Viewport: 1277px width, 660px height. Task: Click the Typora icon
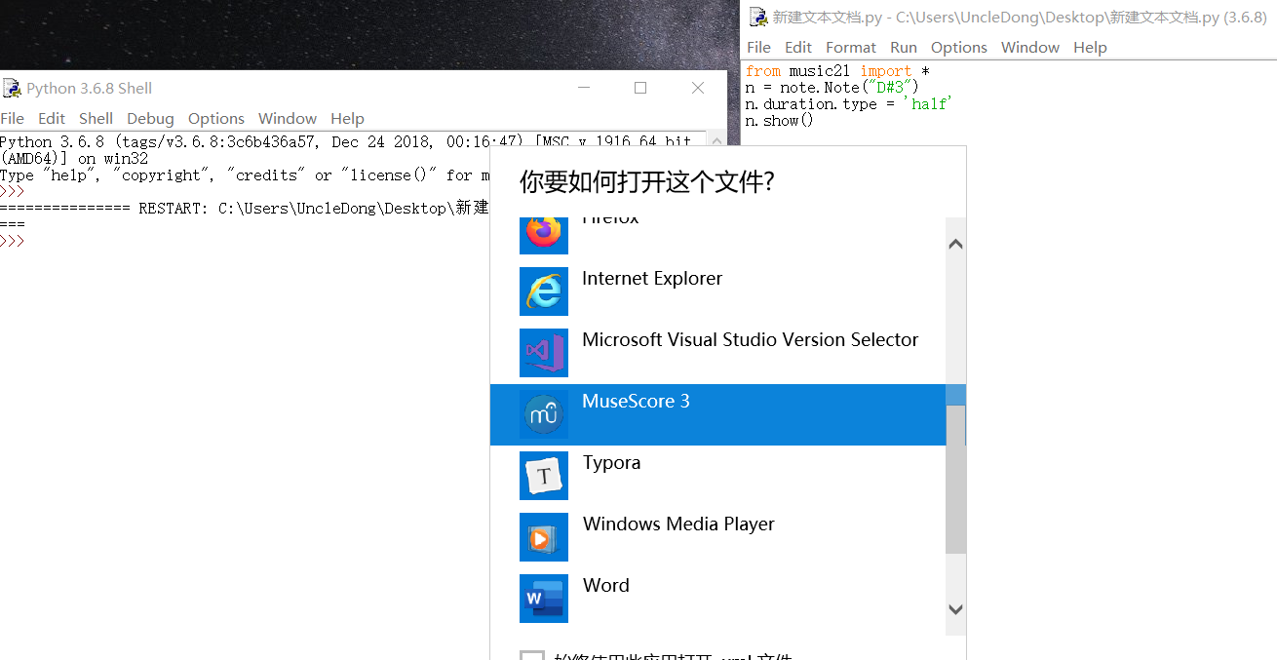[543, 476]
